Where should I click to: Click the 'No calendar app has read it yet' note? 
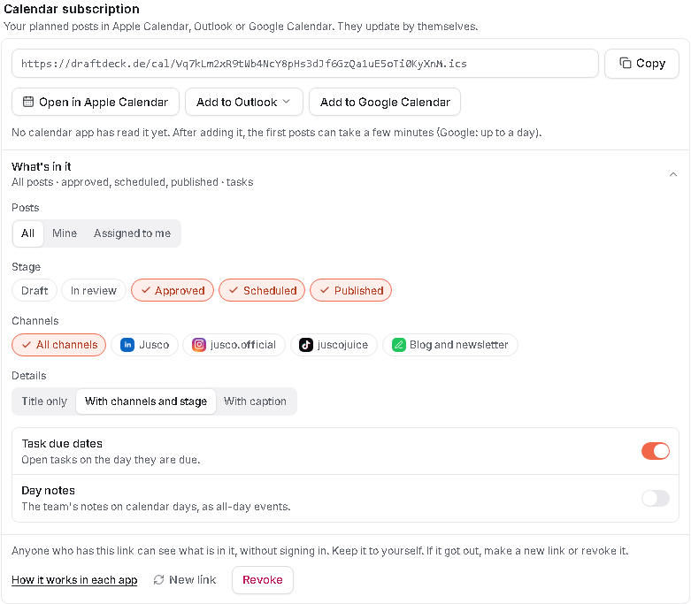(277, 132)
